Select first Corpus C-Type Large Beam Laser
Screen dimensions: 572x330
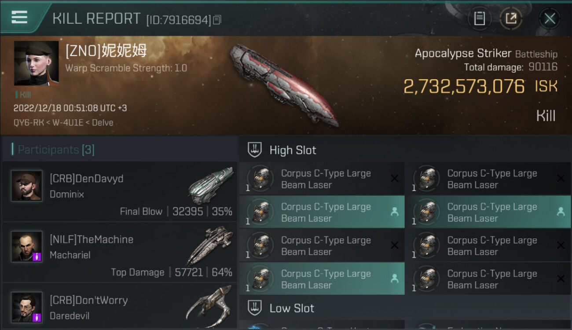[x=322, y=179]
